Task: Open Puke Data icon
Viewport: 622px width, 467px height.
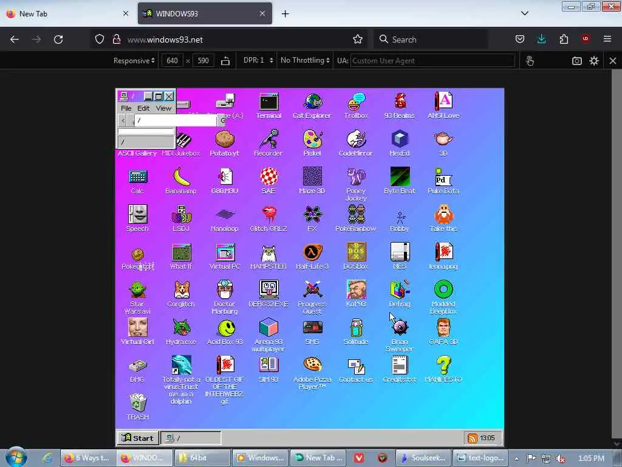Action: coord(443,181)
